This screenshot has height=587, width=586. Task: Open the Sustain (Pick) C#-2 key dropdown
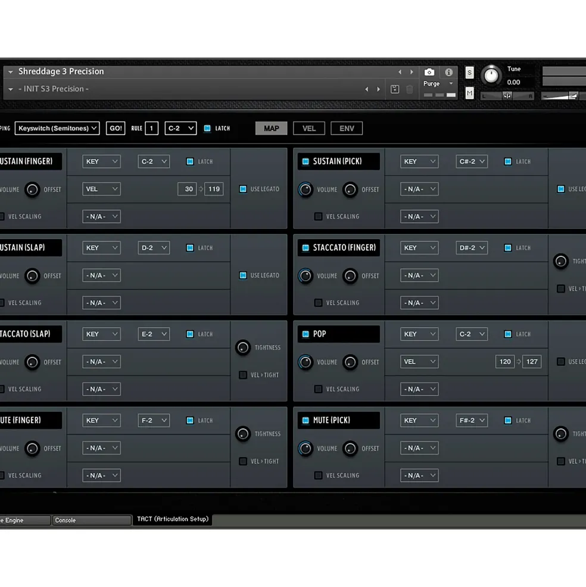(472, 161)
